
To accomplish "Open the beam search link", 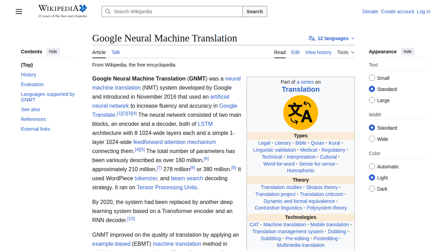I will [x=187, y=178].
